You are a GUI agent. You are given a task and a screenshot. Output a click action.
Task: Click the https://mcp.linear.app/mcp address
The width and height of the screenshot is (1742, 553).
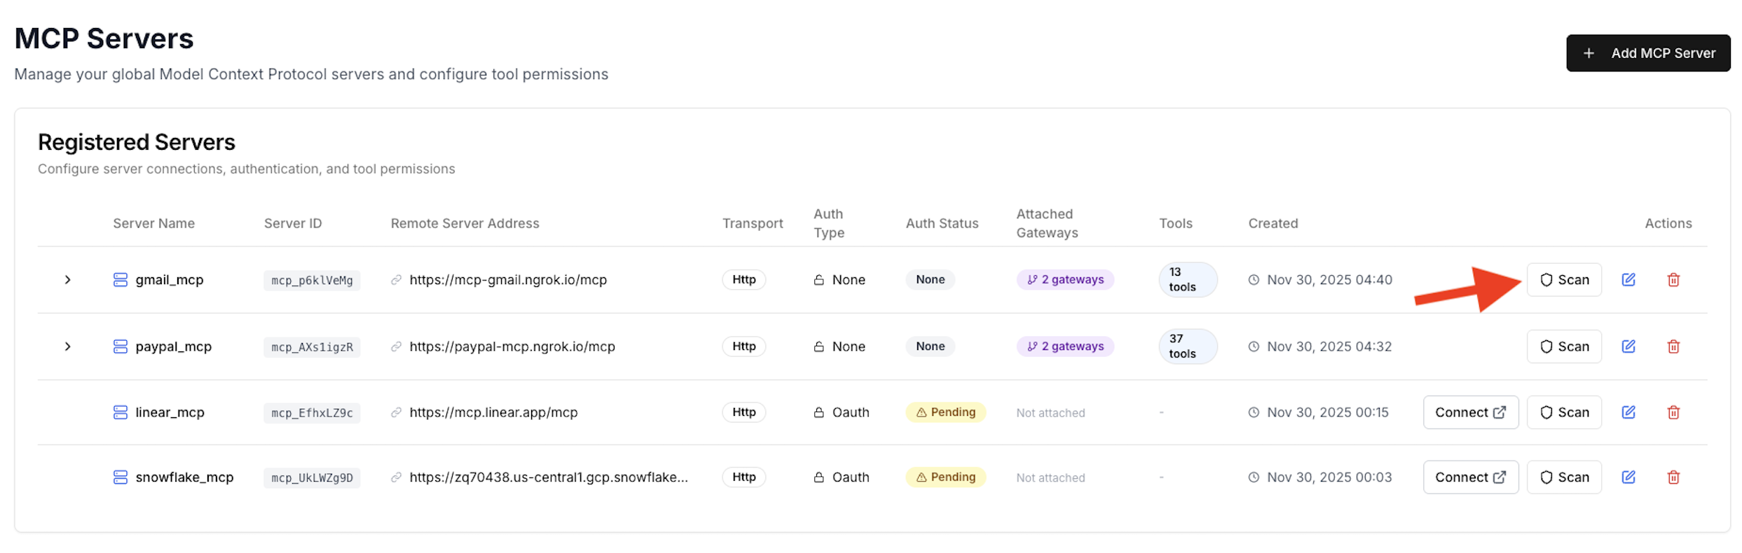[x=493, y=412]
